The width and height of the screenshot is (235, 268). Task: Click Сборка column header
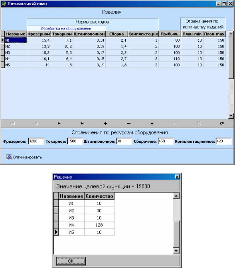(x=117, y=34)
